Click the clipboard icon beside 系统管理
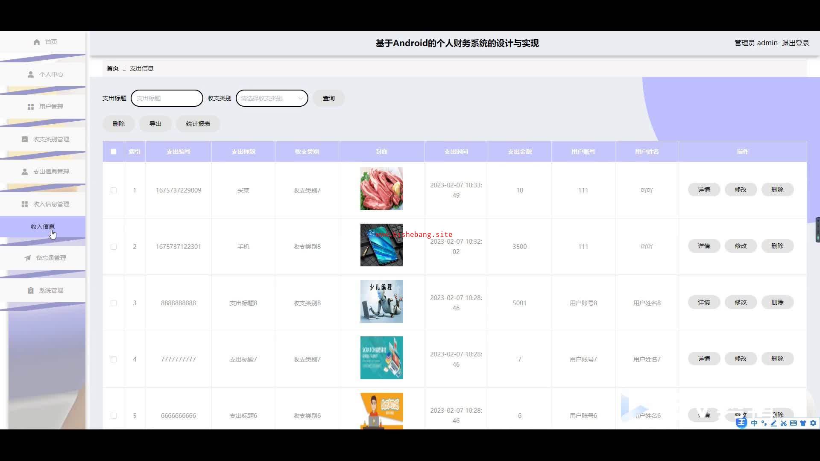The width and height of the screenshot is (820, 461). (31, 290)
